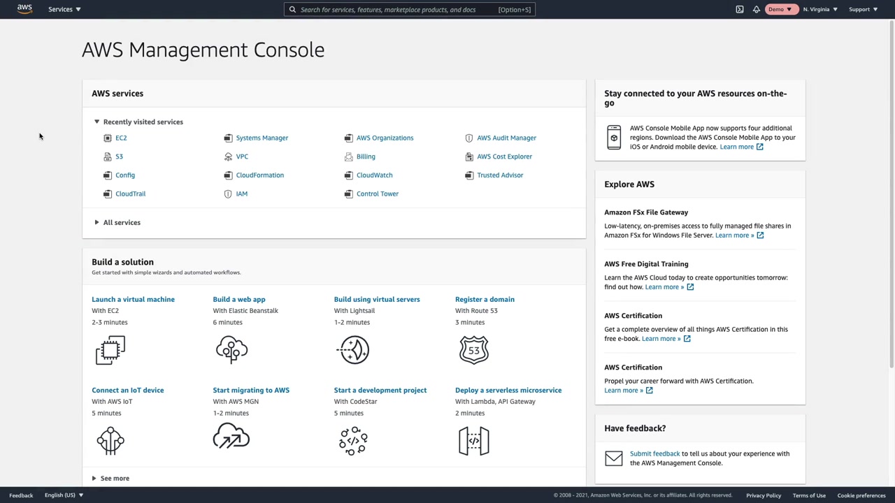This screenshot has width=895, height=503.
Task: Open the N. Virginia region selector
Action: 820,9
